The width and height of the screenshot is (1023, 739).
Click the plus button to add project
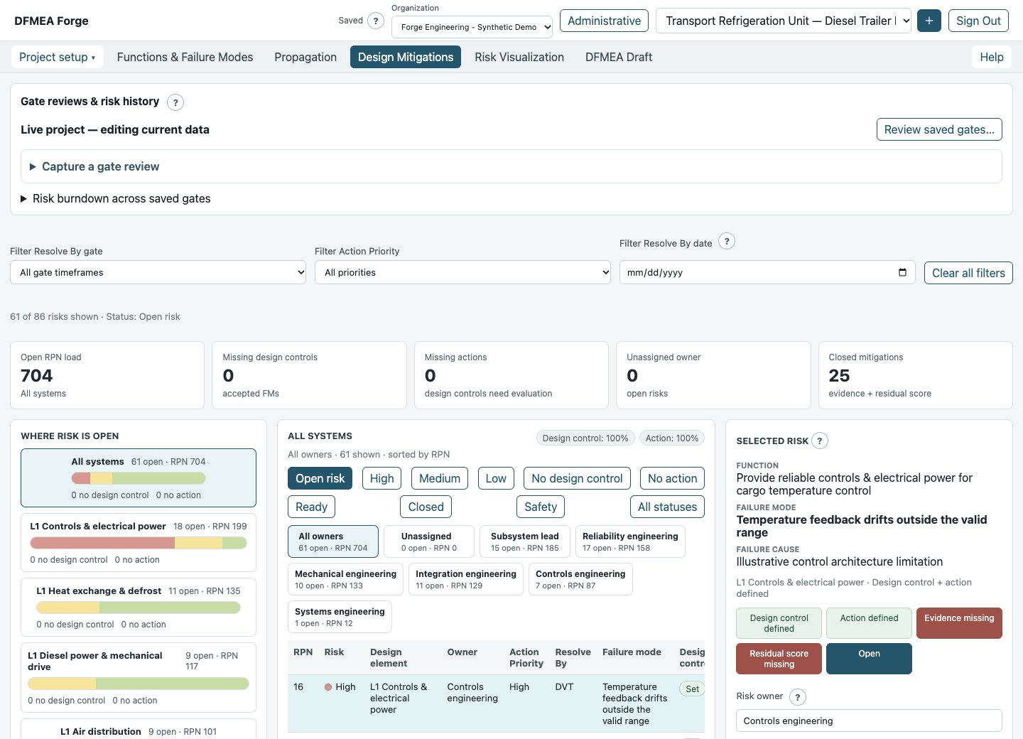click(929, 21)
